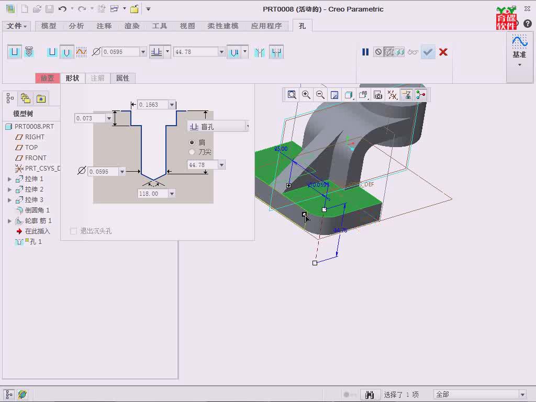Viewport: 536px width, 402px height.
Task: Toggle the 退出沉头孔 checkbox
Action: click(x=73, y=231)
